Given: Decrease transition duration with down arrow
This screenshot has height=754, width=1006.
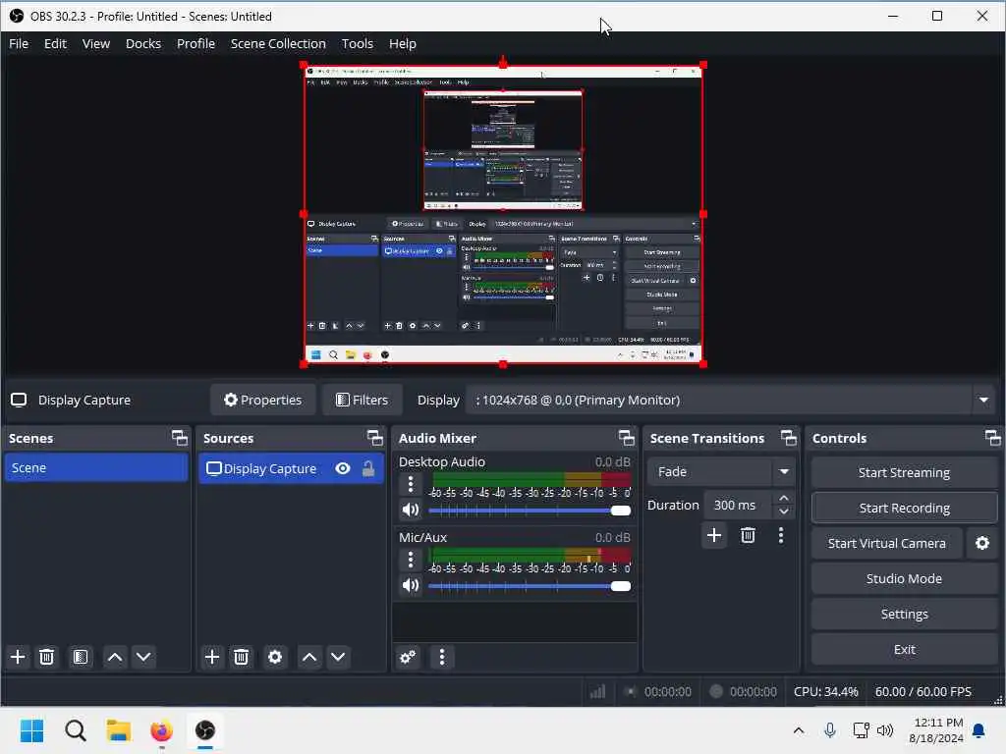Looking at the screenshot, I should (783, 512).
